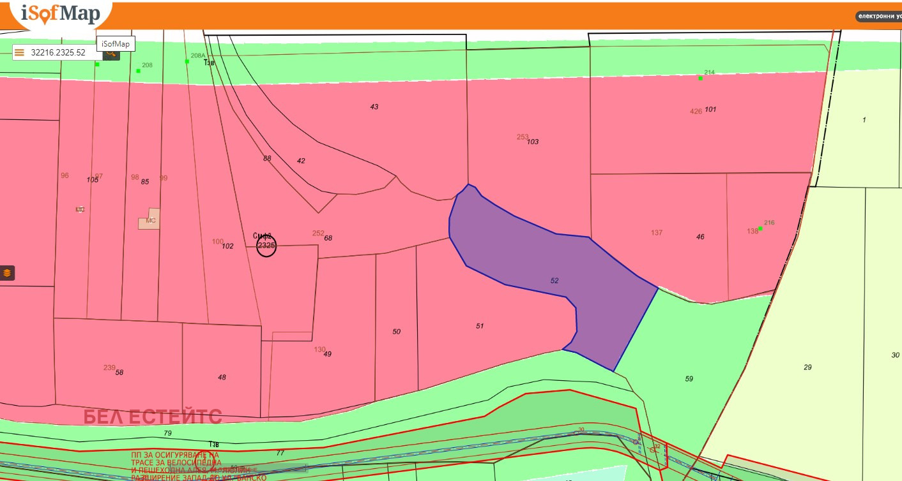
Task: Select the green point marker 216
Action: [760, 228]
